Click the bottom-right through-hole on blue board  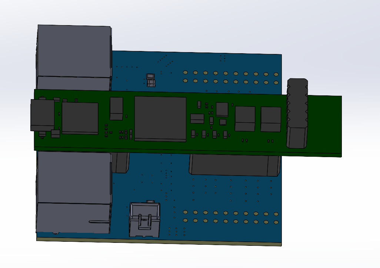point(276,222)
